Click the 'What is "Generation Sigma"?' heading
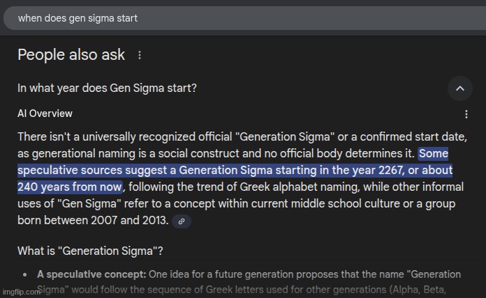486x298 pixels. (x=90, y=251)
